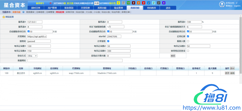Image resolution: width=242 pixels, height=111 pixels.
Task: Click the green number 10 lottery ball
Action: tap(128, 3)
